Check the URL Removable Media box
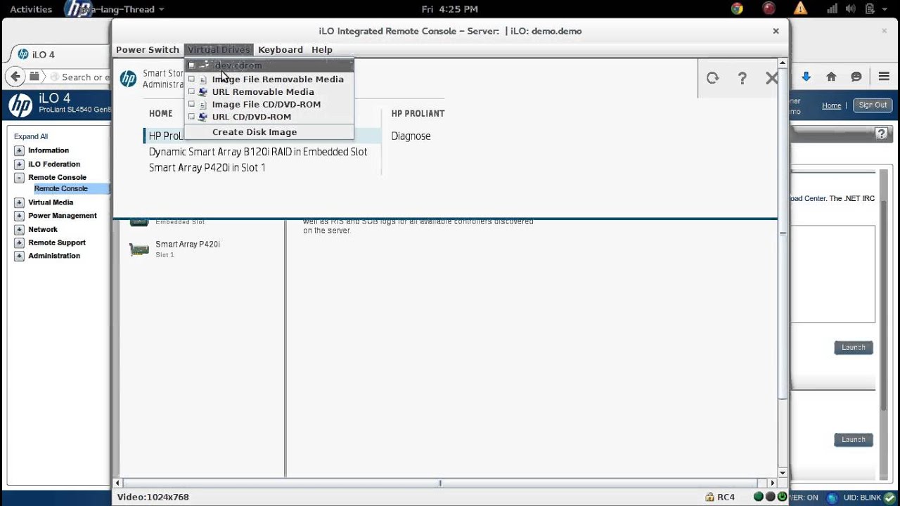 point(191,92)
